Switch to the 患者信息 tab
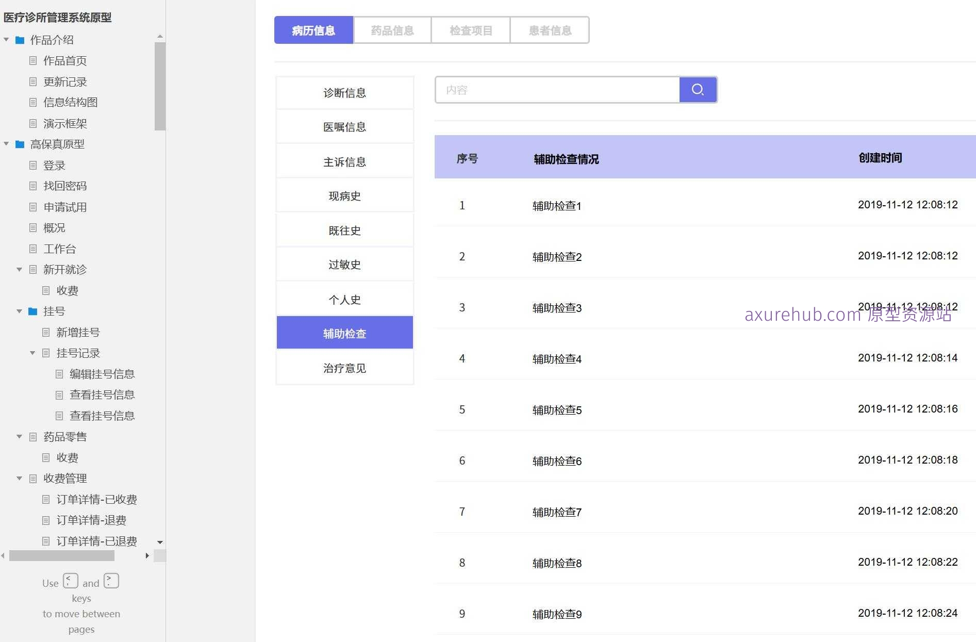This screenshot has width=976, height=642. tap(549, 29)
